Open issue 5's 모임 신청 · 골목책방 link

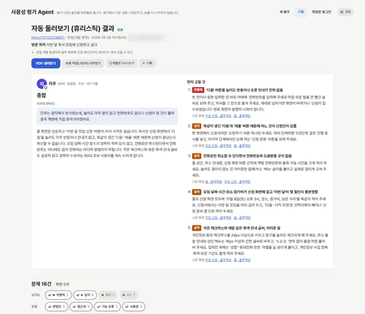click(218, 260)
